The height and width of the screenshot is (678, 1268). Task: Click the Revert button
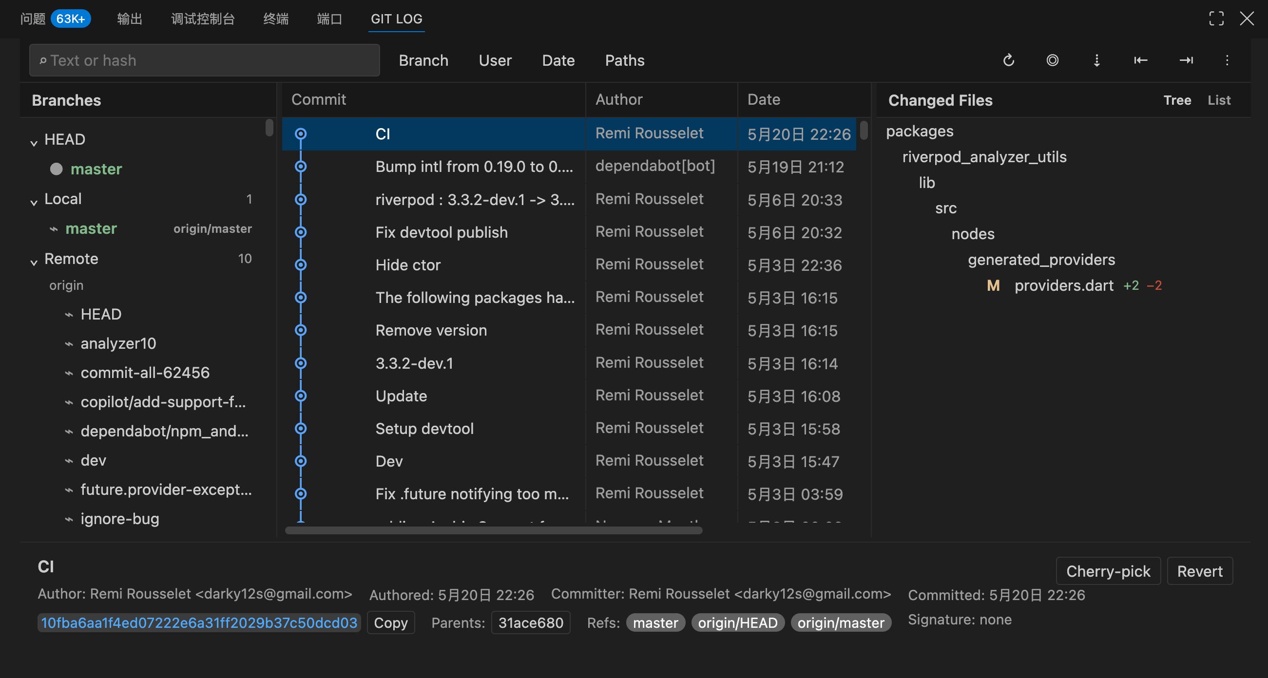coord(1200,571)
